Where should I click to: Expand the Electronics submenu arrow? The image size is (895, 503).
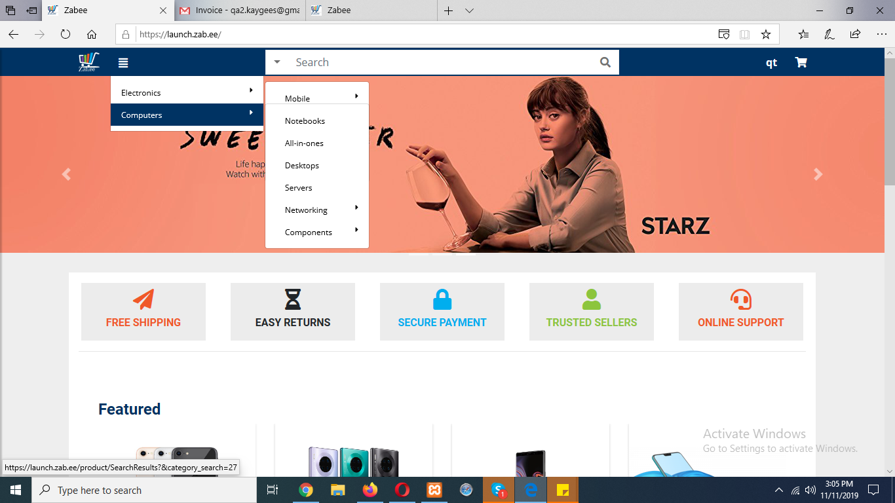click(x=251, y=90)
